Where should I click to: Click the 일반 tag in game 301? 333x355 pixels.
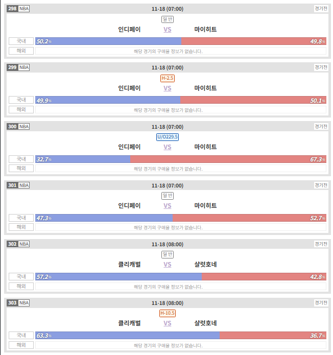pyautogui.click(x=168, y=196)
